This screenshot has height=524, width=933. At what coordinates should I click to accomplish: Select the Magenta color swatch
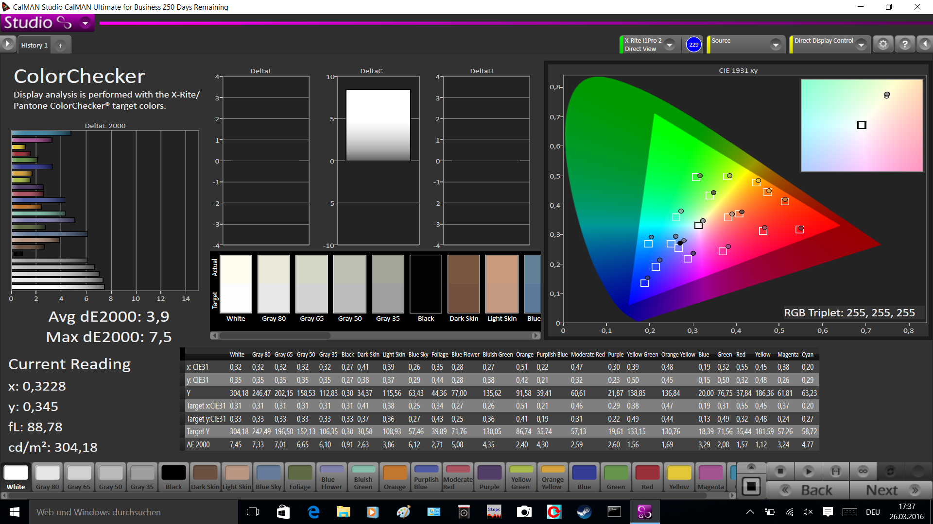pos(710,477)
